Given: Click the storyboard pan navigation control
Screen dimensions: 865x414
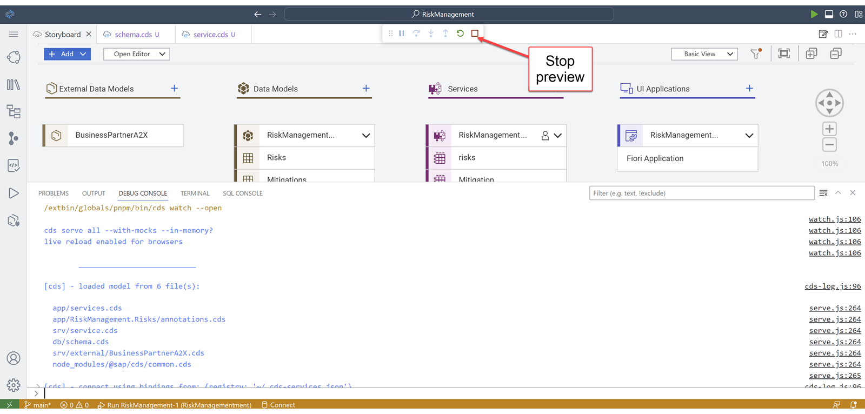Looking at the screenshot, I should (829, 103).
